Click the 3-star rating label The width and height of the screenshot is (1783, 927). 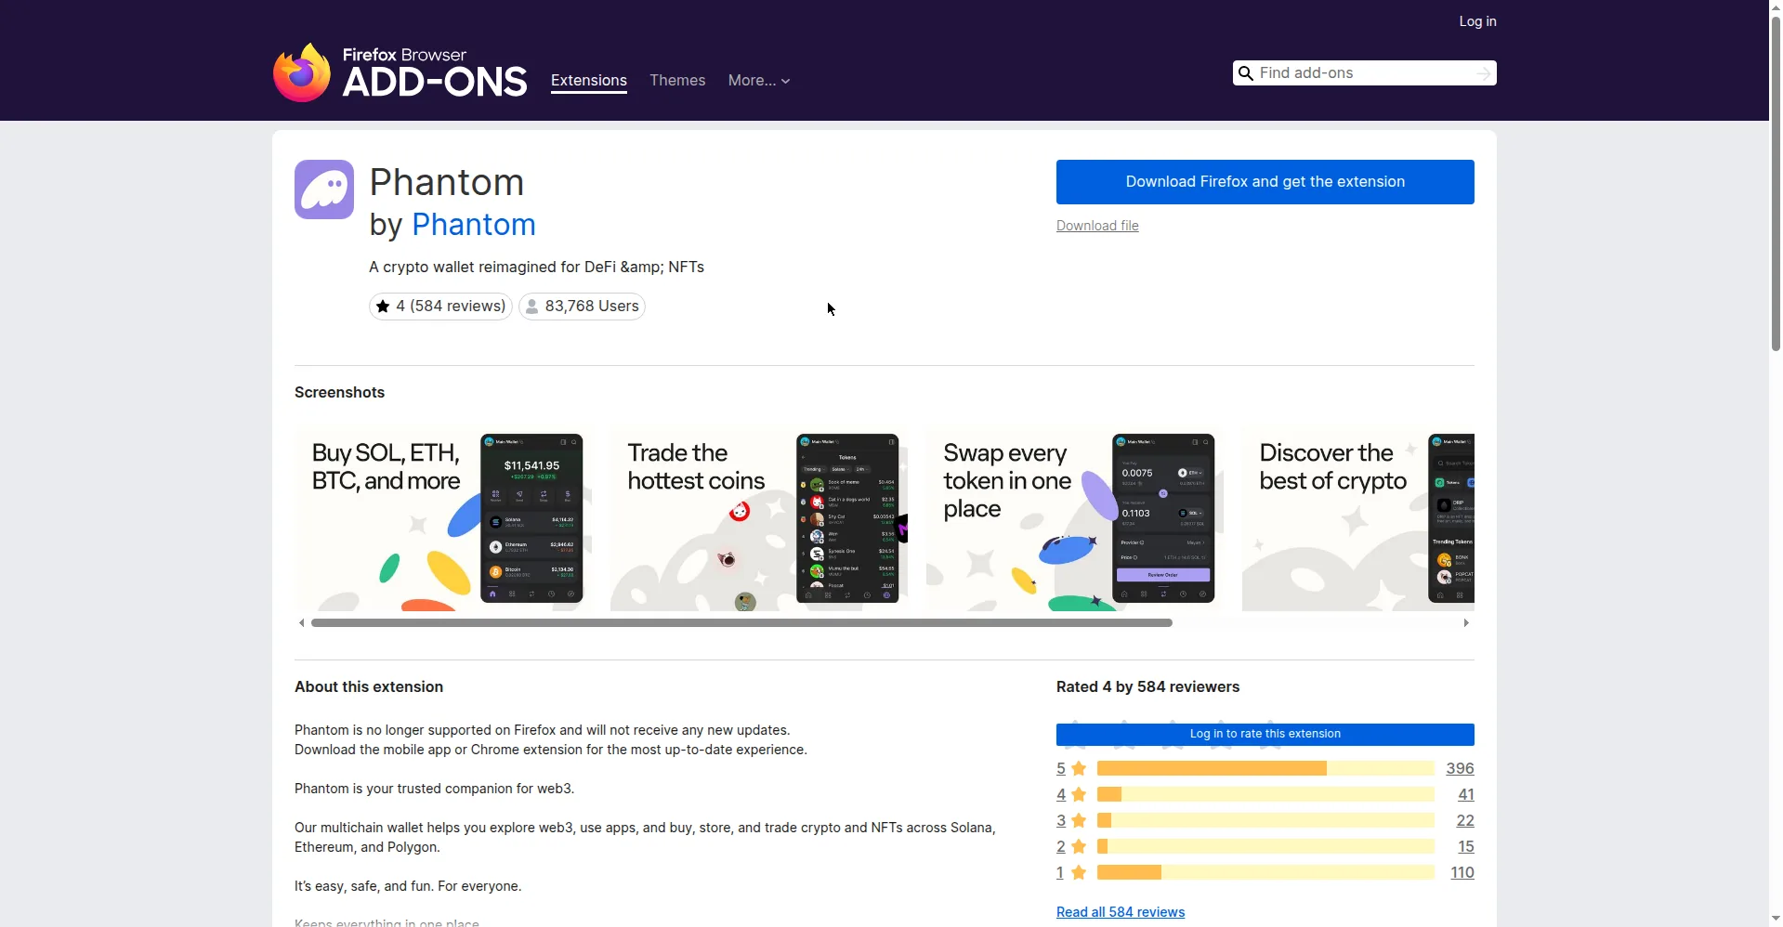(1061, 821)
